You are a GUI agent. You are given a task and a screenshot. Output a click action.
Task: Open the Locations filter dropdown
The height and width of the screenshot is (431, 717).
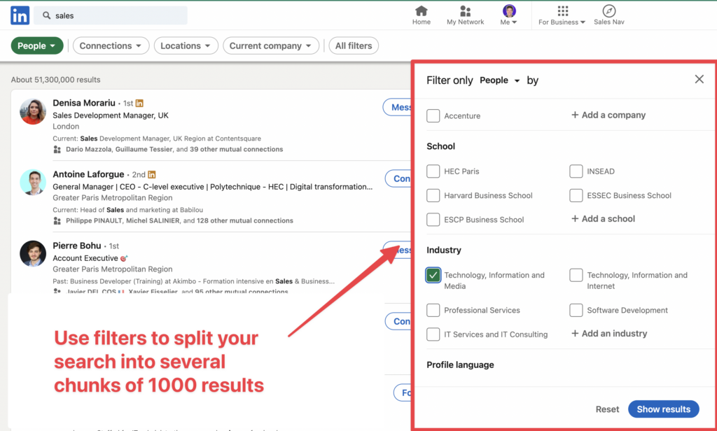186,45
